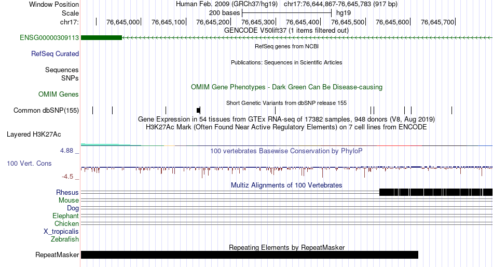Click the Human Feb. 2009 (GRCh37/hg19) text
Screen dimensions: 493x267
[227, 4]
